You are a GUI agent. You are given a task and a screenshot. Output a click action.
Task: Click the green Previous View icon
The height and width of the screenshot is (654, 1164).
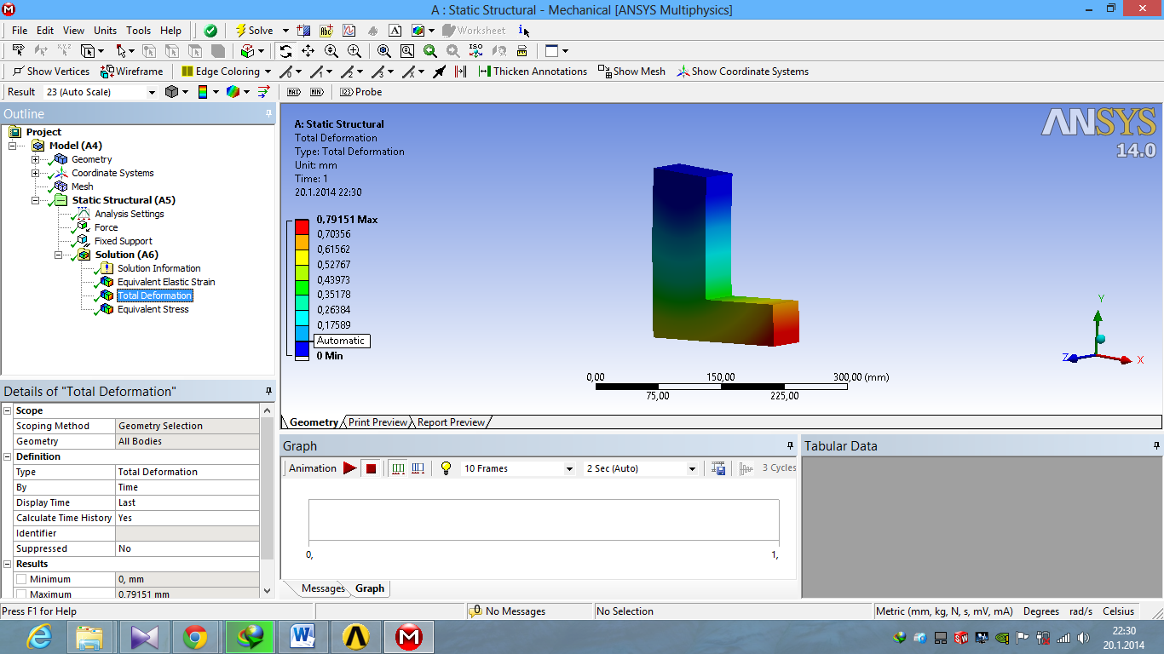[430, 51]
